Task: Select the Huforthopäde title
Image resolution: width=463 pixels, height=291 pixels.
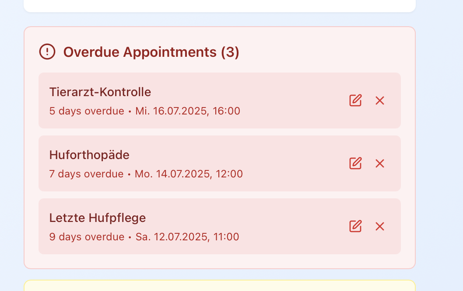Action: tap(89, 155)
